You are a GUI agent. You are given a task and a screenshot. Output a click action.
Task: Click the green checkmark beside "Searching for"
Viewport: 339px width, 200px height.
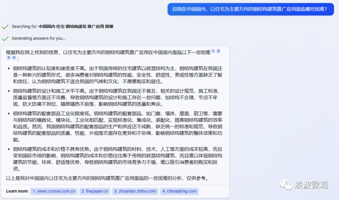pos(5,27)
